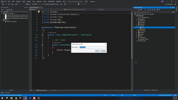Click the blue Visual Studio Code taskbar icon

(30, 98)
